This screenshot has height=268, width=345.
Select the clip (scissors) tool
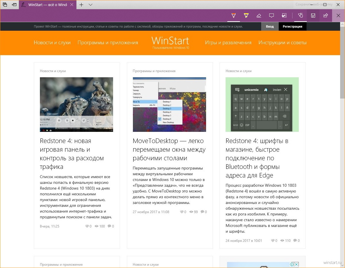284,16
